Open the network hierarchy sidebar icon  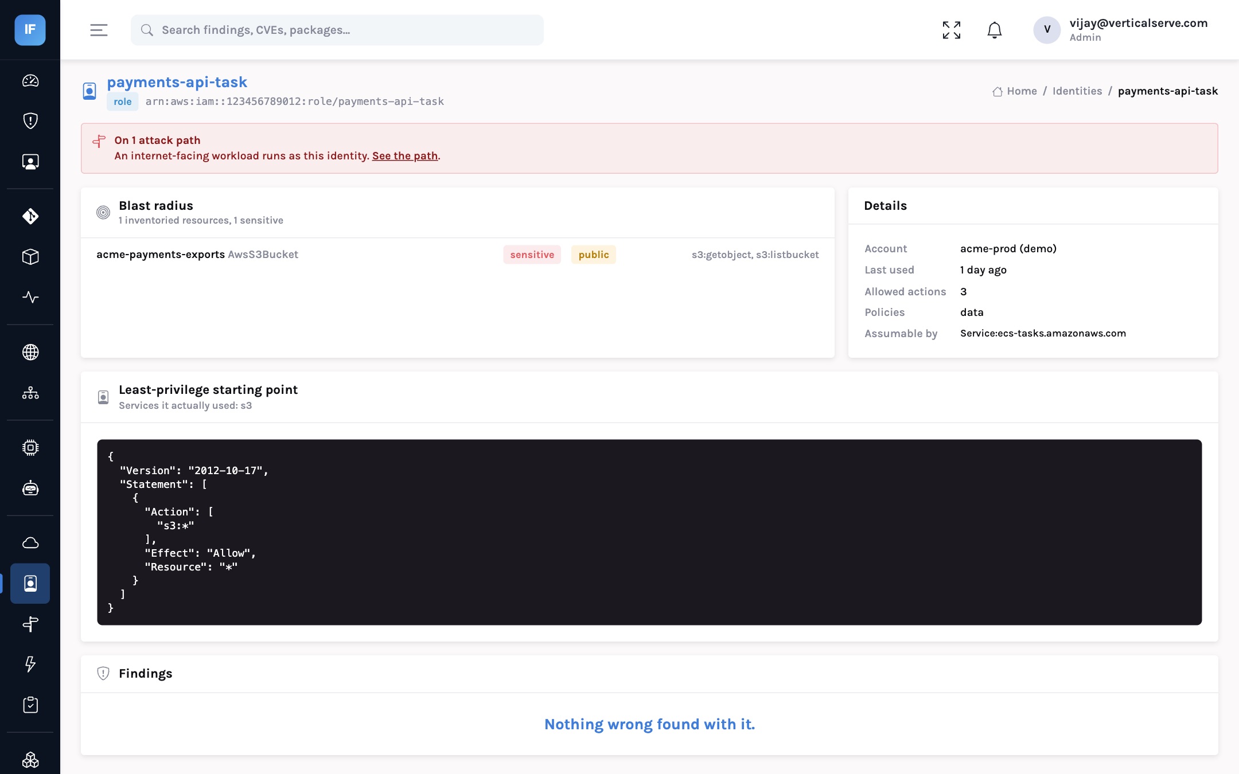[x=30, y=393]
